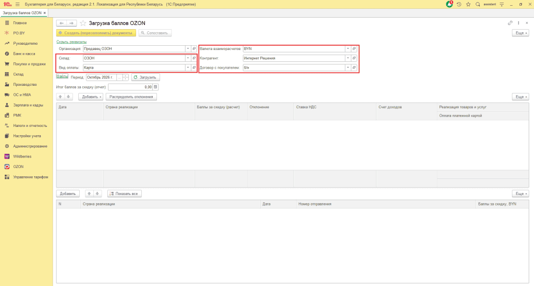Image resolution: width=534 pixels, height=286 pixels.
Task: Open Управление тарифом section
Action: tap(31, 177)
